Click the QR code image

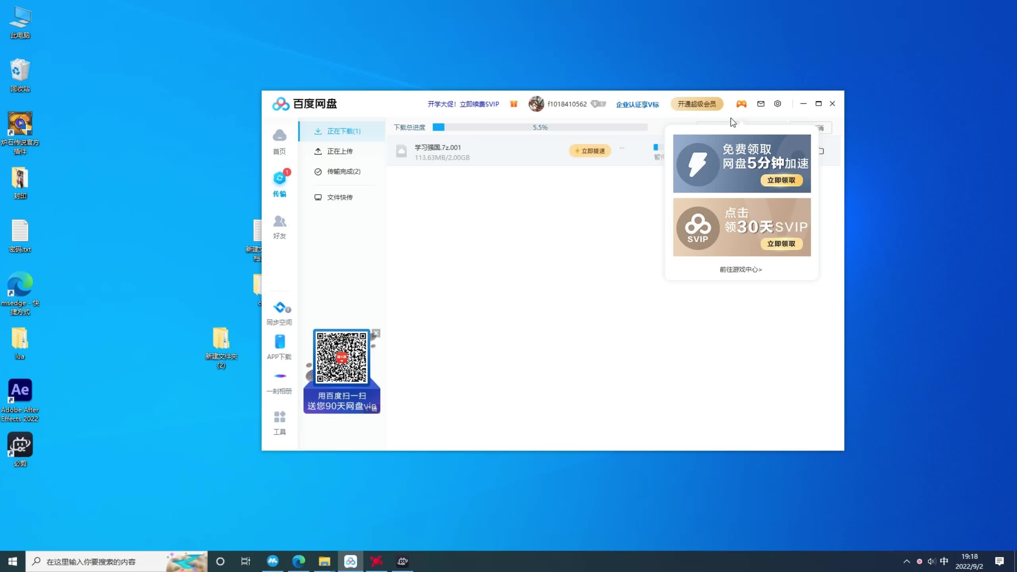342,357
